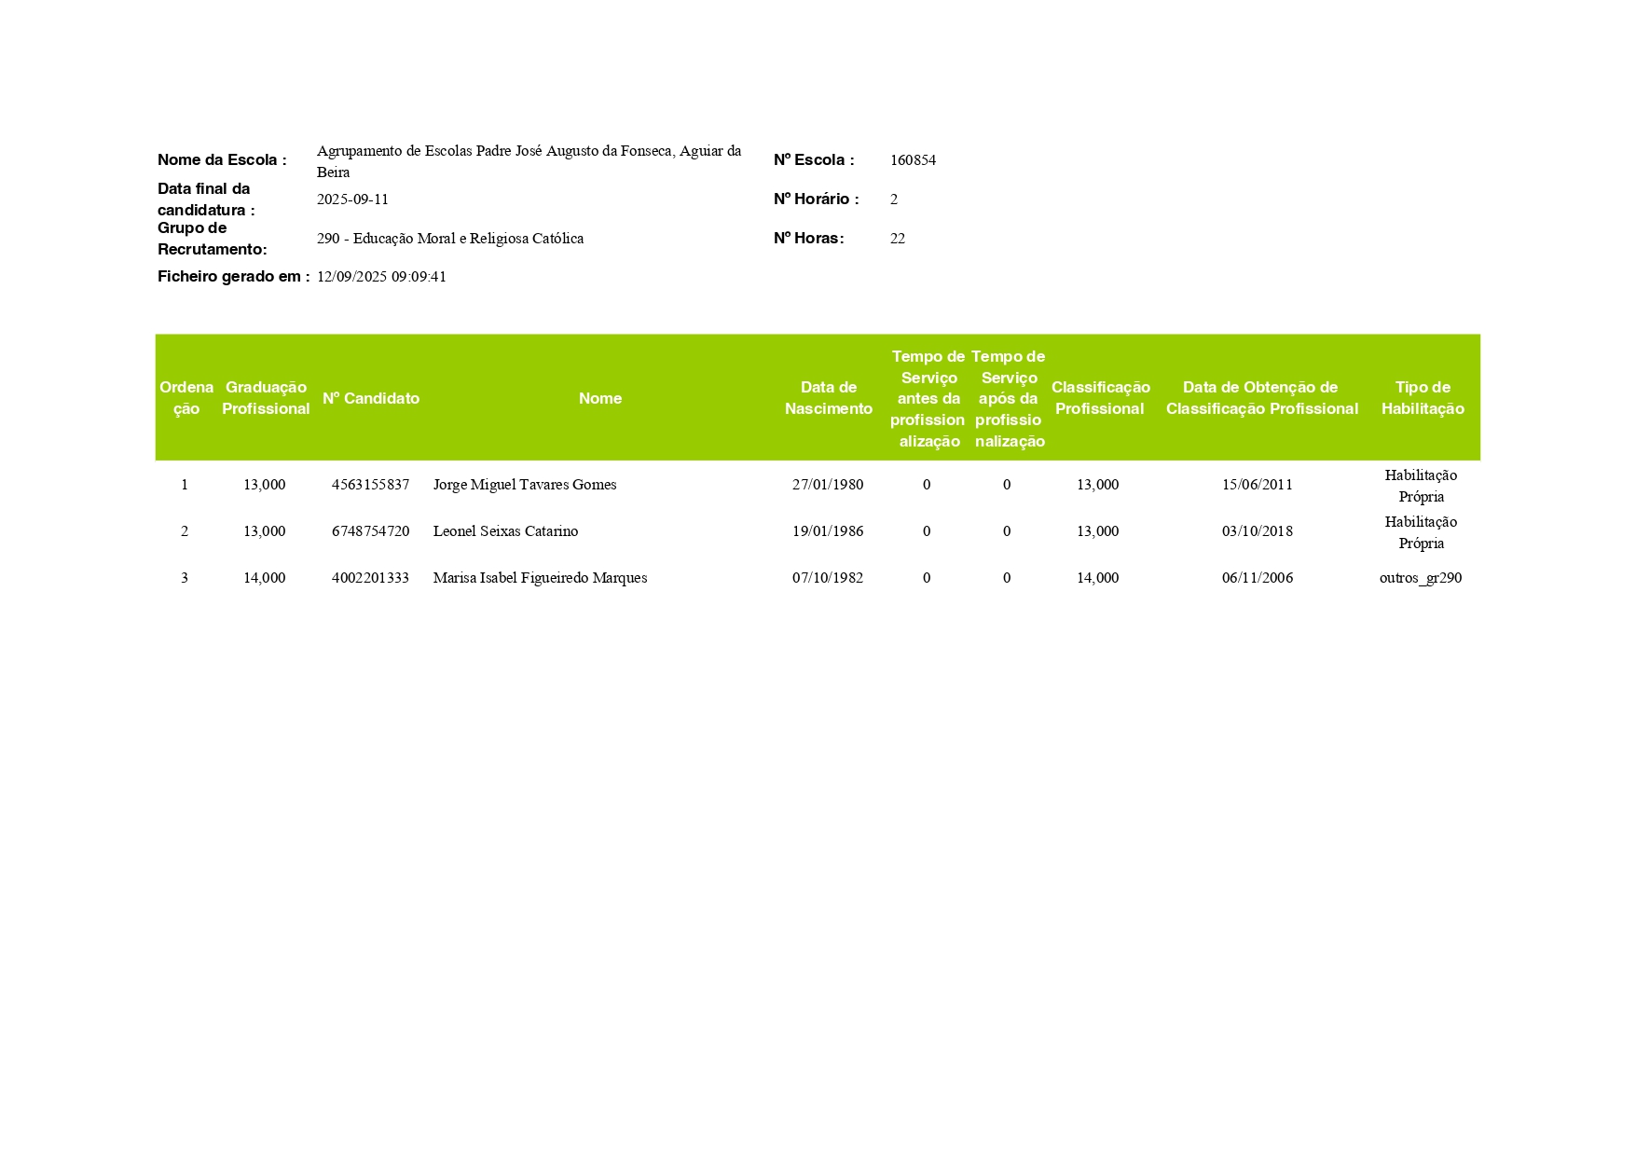Click 'Habilitação Própria' in Jorge's row
Screen dimensions: 1636x1156
pyautogui.click(x=1421, y=486)
